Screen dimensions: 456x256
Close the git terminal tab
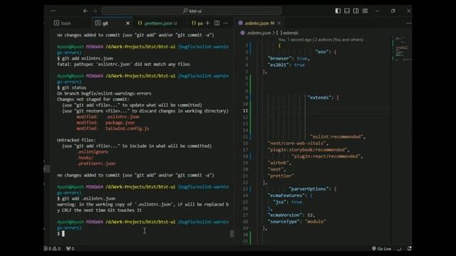[x=128, y=23]
